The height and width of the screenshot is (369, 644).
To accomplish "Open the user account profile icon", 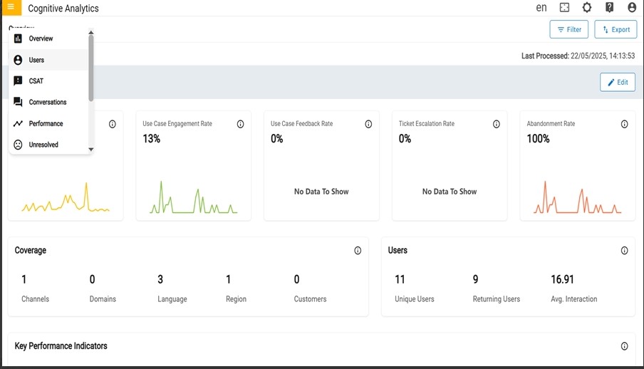I will 632,8.
